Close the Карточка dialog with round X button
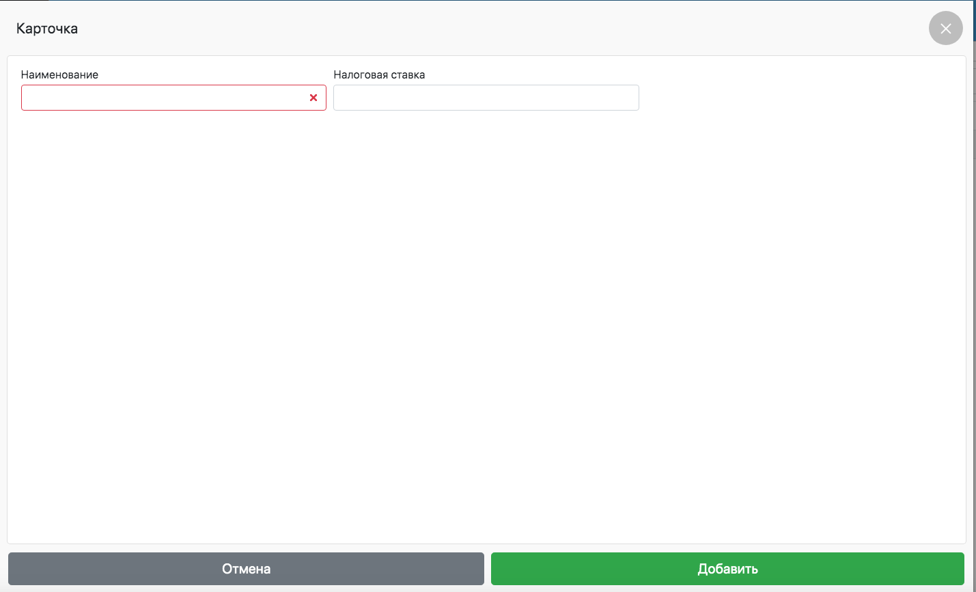The height and width of the screenshot is (592, 976). 945,29
